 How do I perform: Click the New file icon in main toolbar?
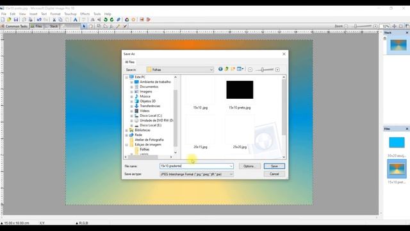(3, 20)
